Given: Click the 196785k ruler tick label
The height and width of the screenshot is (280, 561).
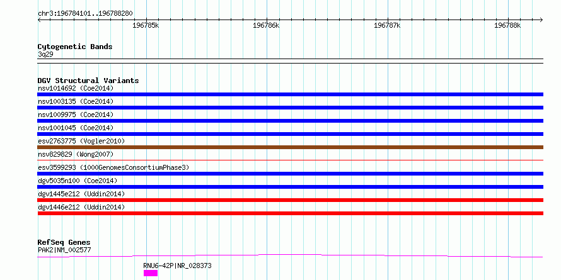Looking at the screenshot, I should (146, 25).
